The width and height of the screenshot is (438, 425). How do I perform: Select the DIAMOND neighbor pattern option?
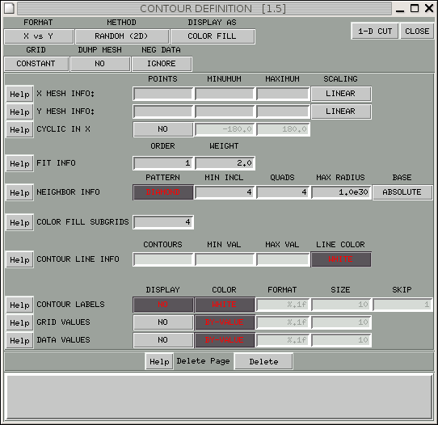coord(163,192)
